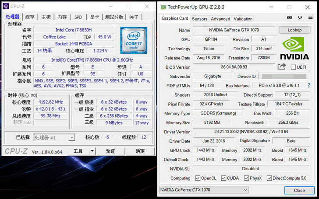Click the CPU-Z title bar app icon
The image size is (319, 199).
pos(6,6)
